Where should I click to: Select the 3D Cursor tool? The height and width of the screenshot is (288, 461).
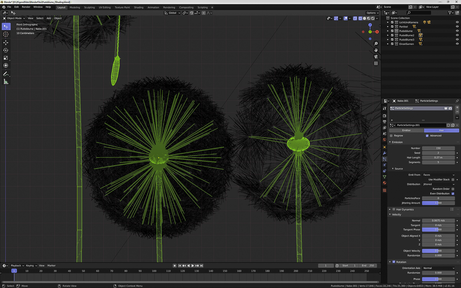coord(6,34)
